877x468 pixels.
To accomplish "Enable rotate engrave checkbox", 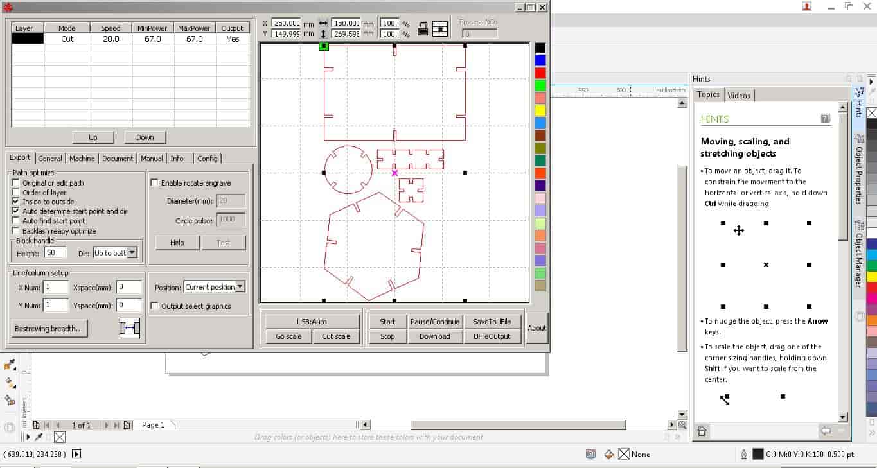I will point(154,183).
